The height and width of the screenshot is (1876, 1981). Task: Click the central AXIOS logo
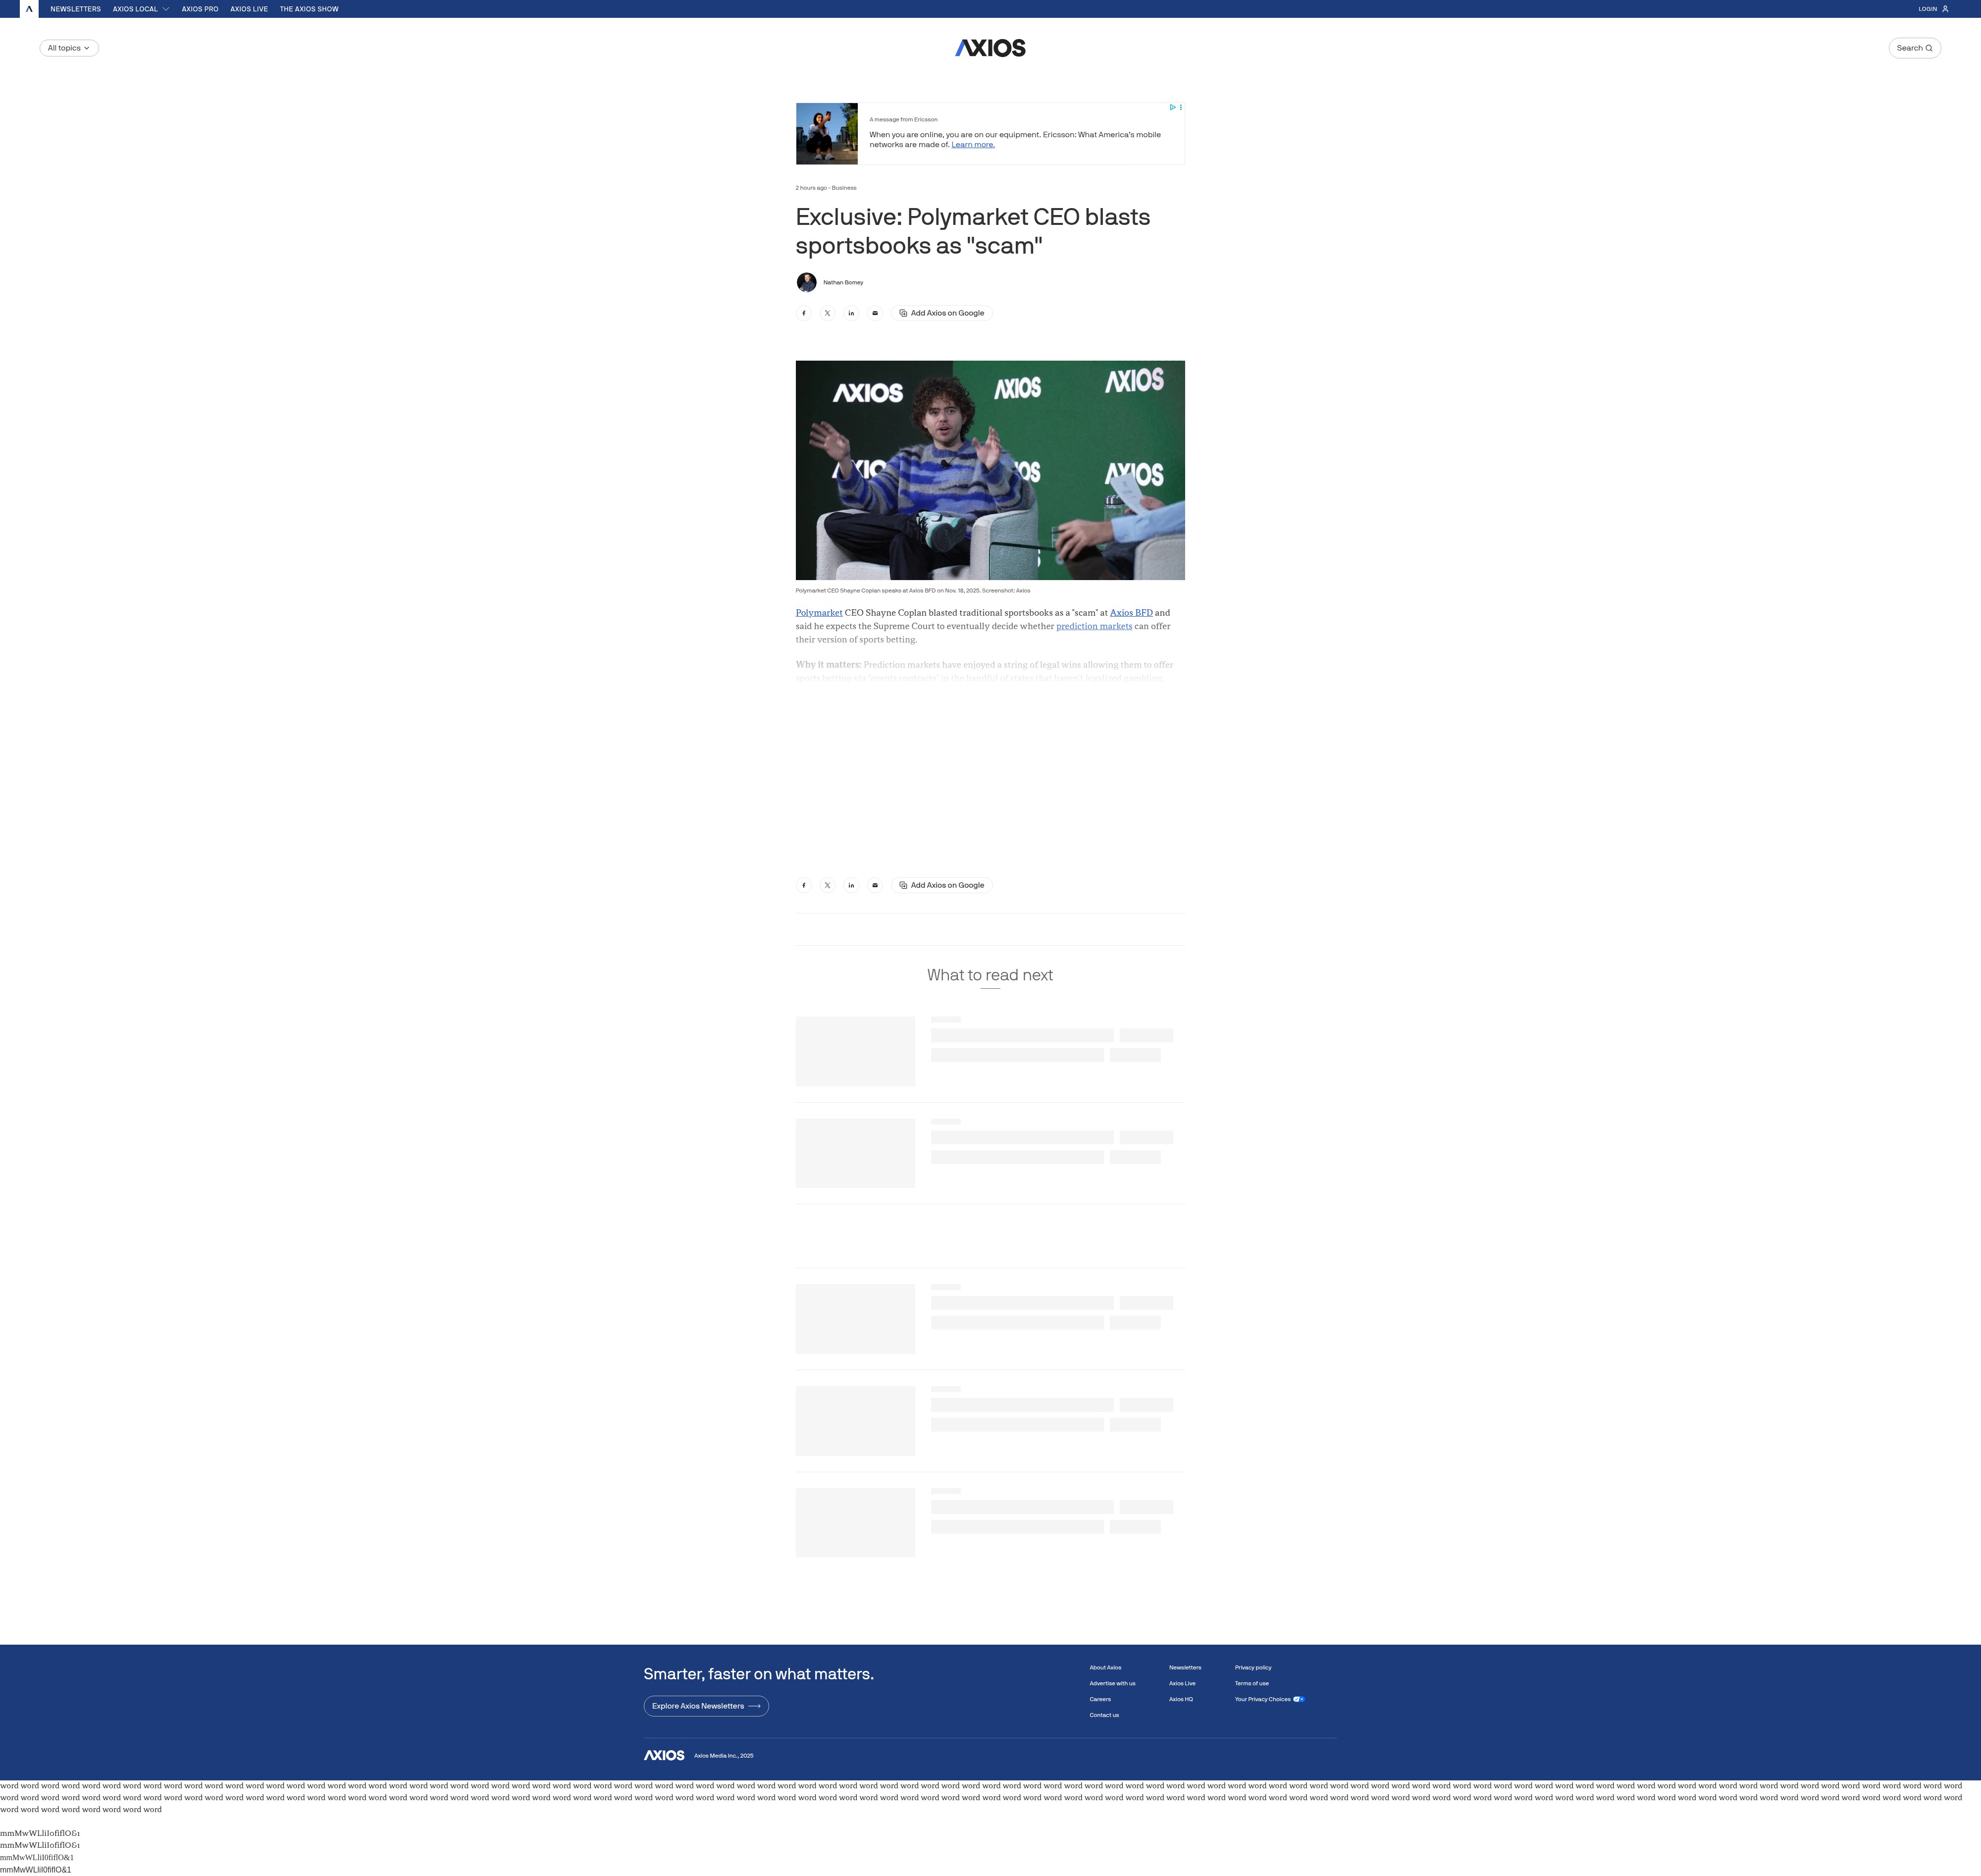[x=990, y=48]
